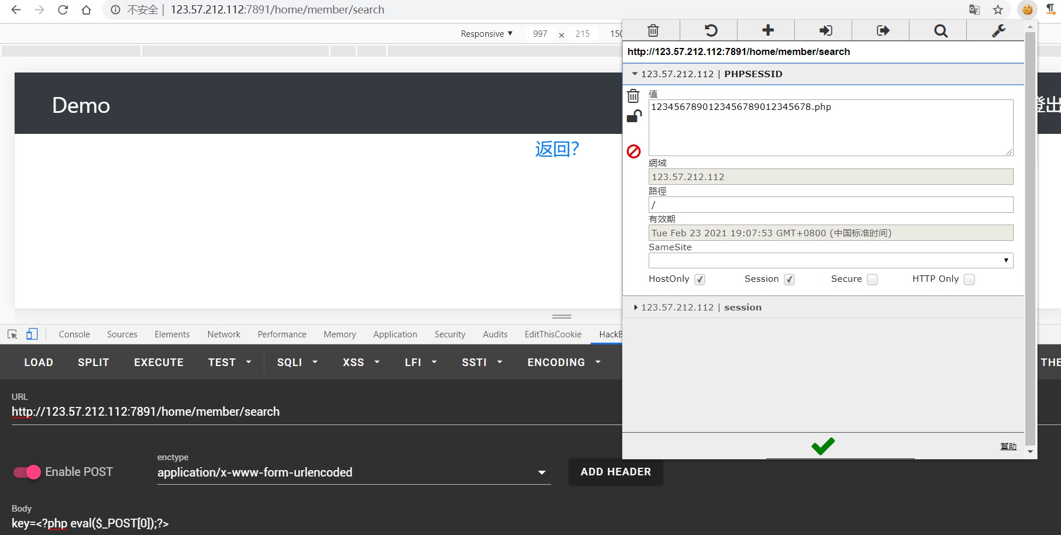Click the cookie path input field

coord(831,205)
